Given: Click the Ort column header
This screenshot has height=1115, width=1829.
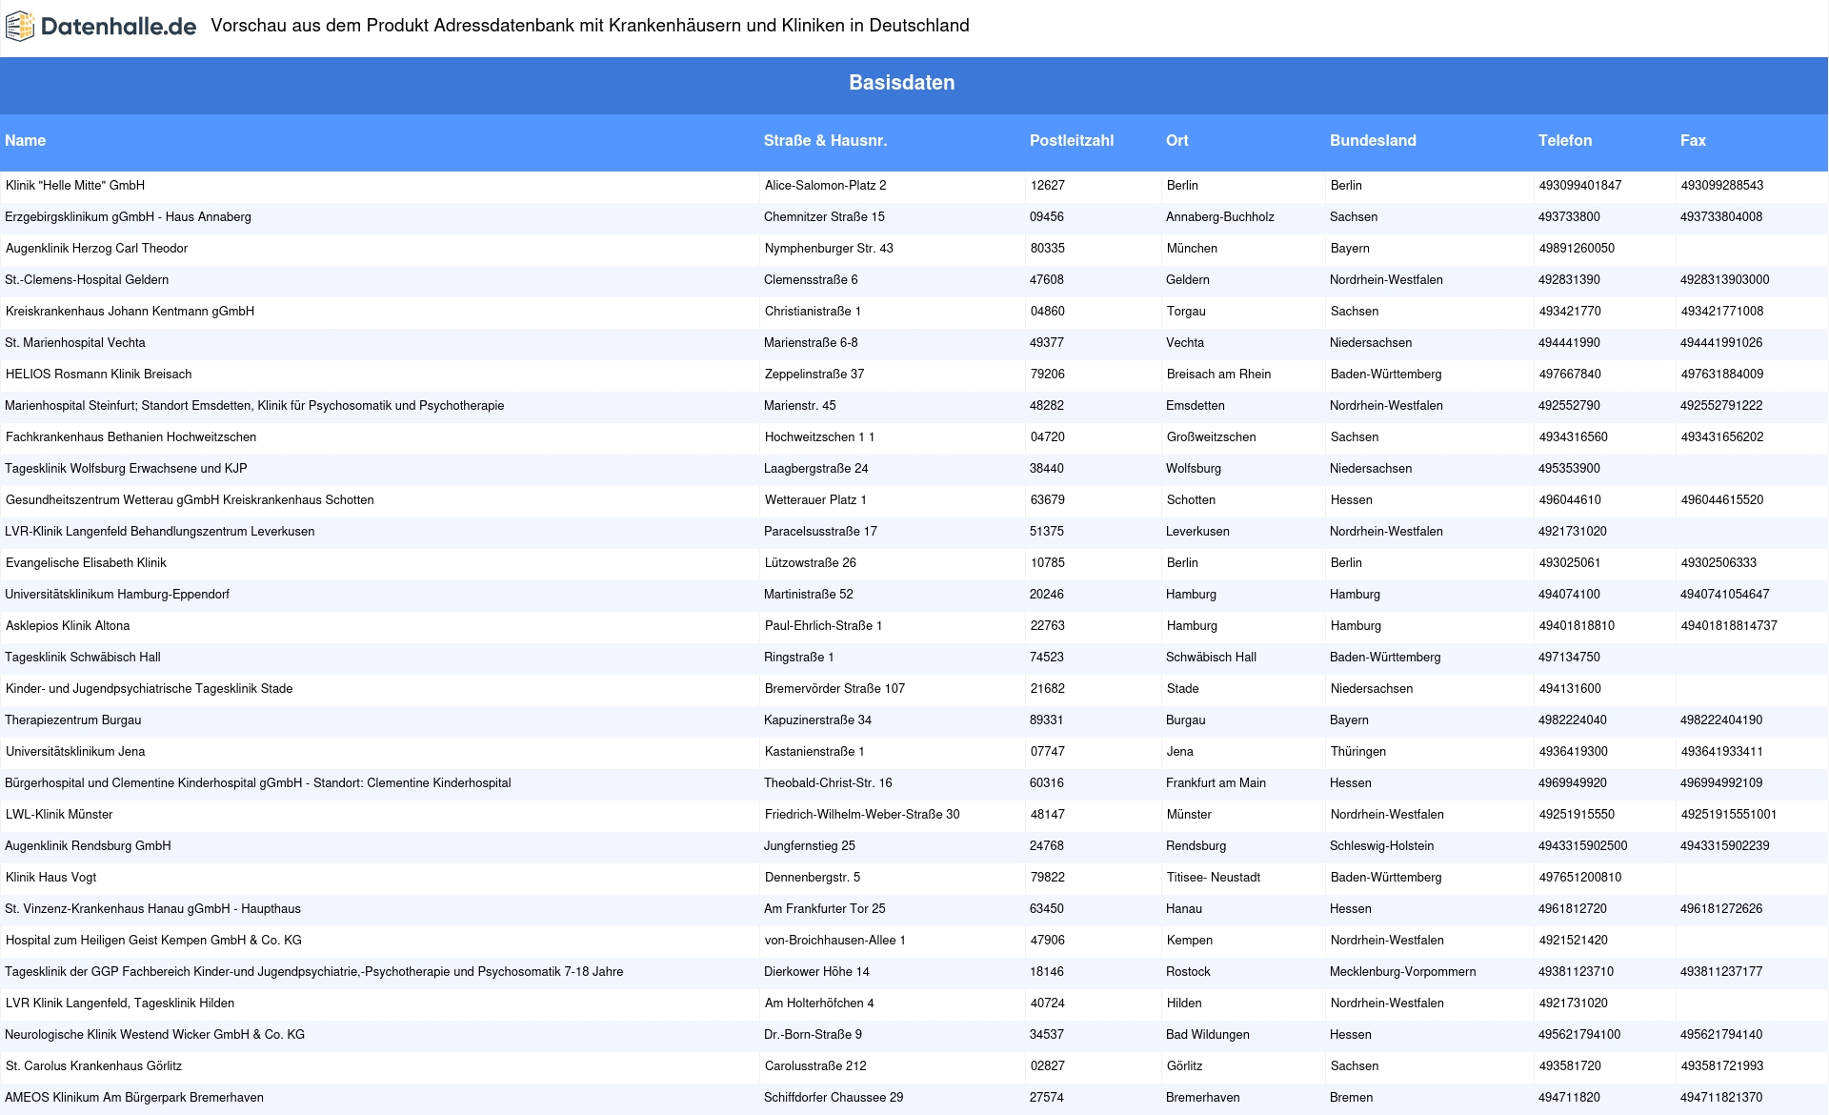Looking at the screenshot, I should 1177,140.
